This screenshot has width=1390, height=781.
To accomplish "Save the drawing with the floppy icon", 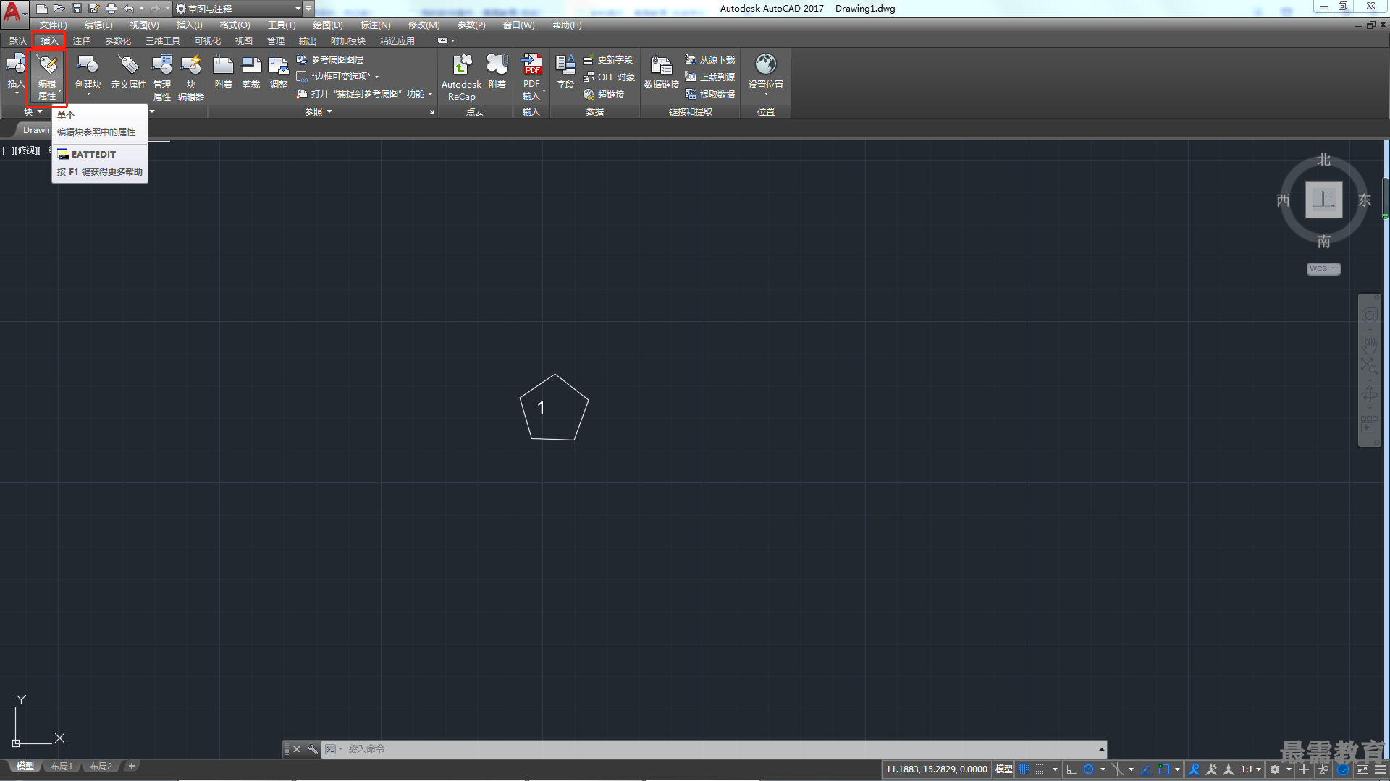I will (x=77, y=9).
